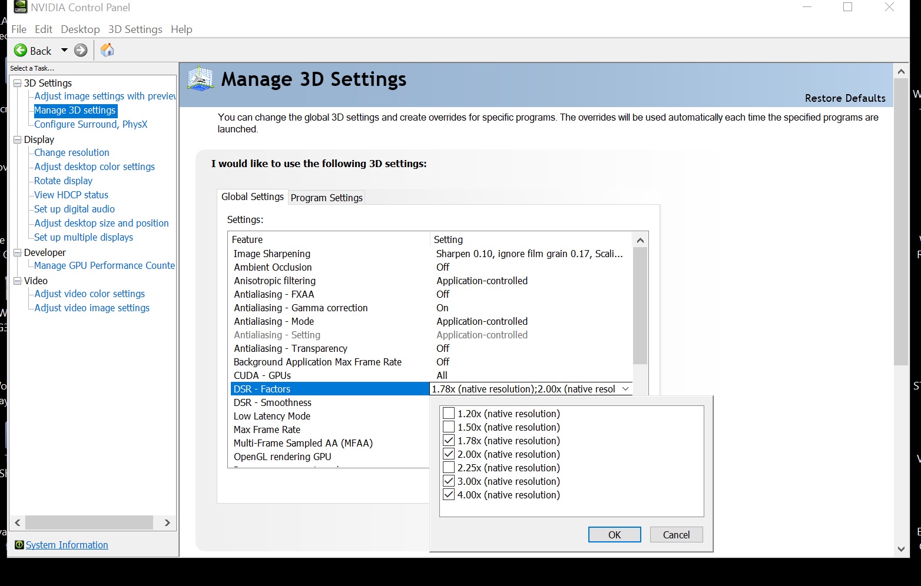Collapse the 3D Settings tree node
Screen dimensions: 921x586
coord(18,84)
